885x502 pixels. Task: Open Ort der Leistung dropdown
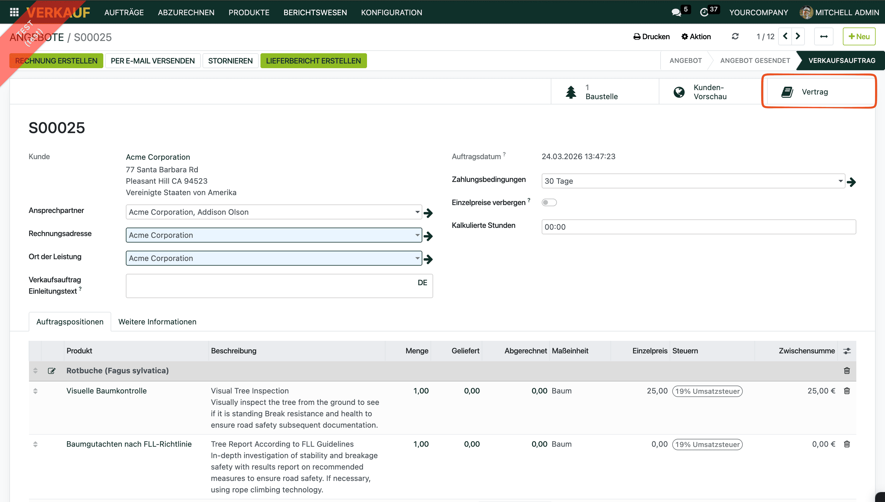tap(417, 258)
